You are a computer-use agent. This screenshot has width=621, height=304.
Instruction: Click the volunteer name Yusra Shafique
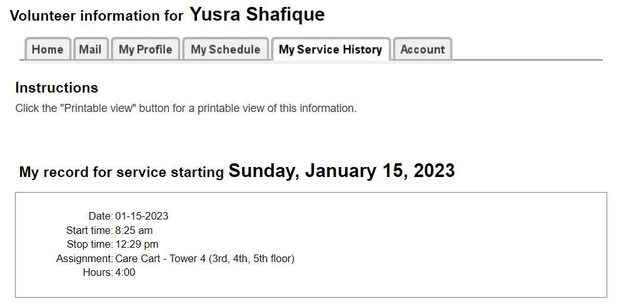coord(257,14)
